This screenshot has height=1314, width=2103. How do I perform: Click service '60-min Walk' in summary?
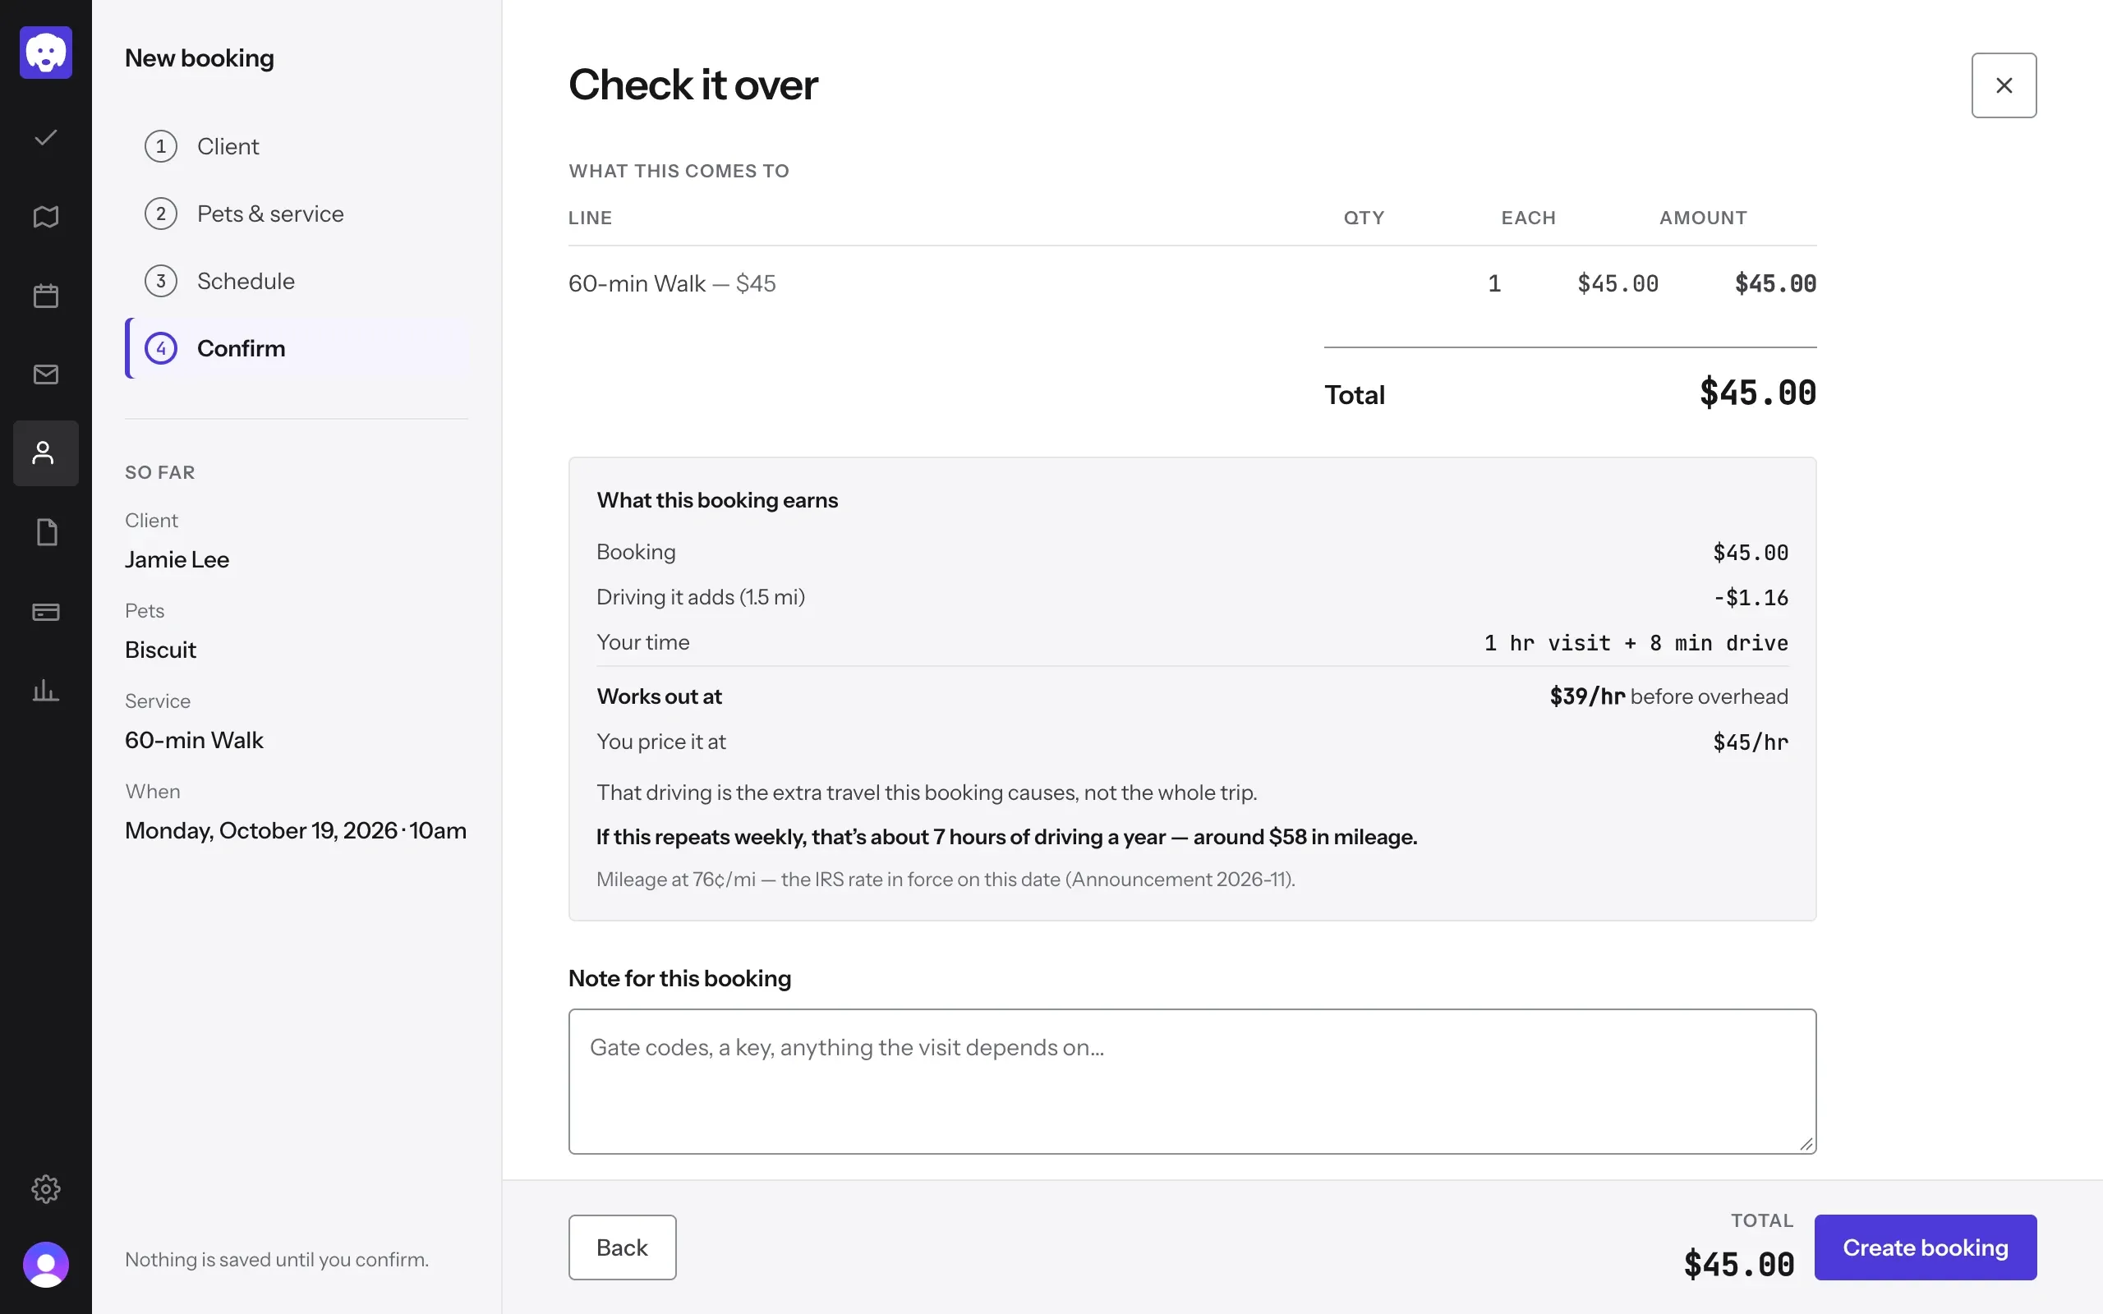tap(194, 741)
